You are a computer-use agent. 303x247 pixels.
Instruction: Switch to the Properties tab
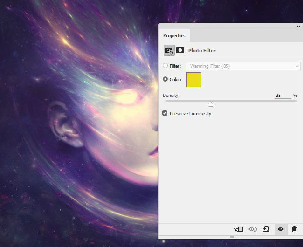[174, 36]
